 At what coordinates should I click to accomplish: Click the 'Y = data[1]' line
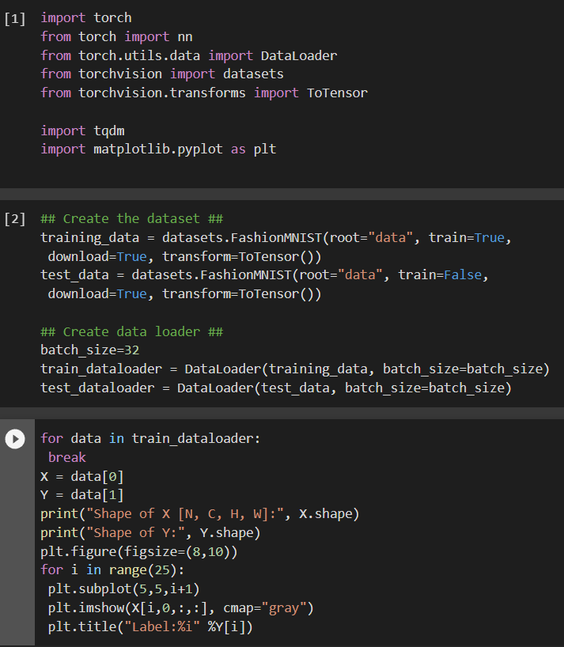click(82, 495)
